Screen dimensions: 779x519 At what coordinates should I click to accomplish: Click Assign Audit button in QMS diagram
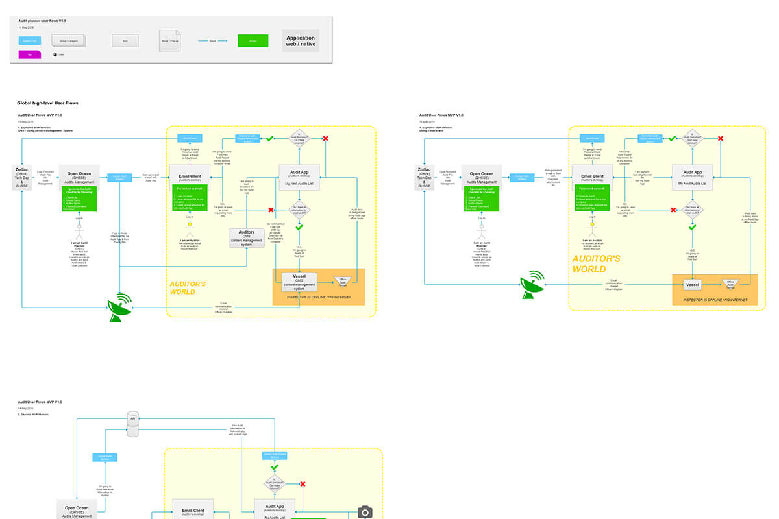coord(119,176)
